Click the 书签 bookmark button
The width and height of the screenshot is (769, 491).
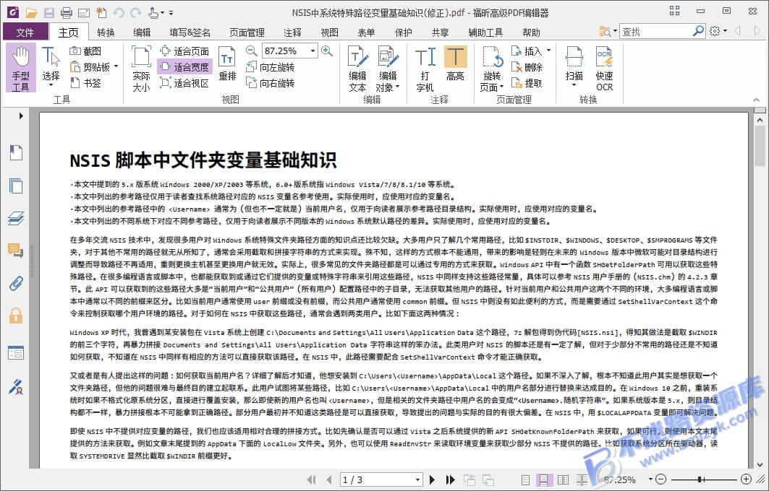coord(85,83)
